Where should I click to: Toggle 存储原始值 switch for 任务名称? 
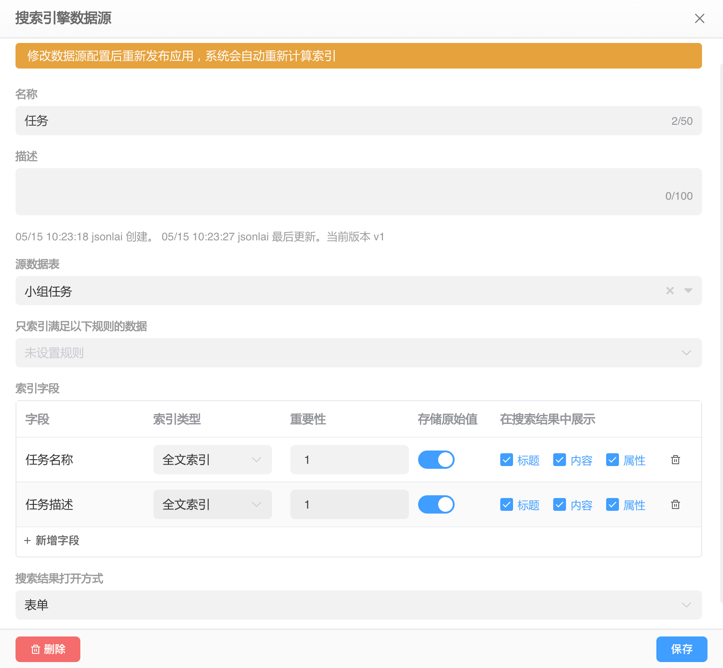(x=436, y=460)
